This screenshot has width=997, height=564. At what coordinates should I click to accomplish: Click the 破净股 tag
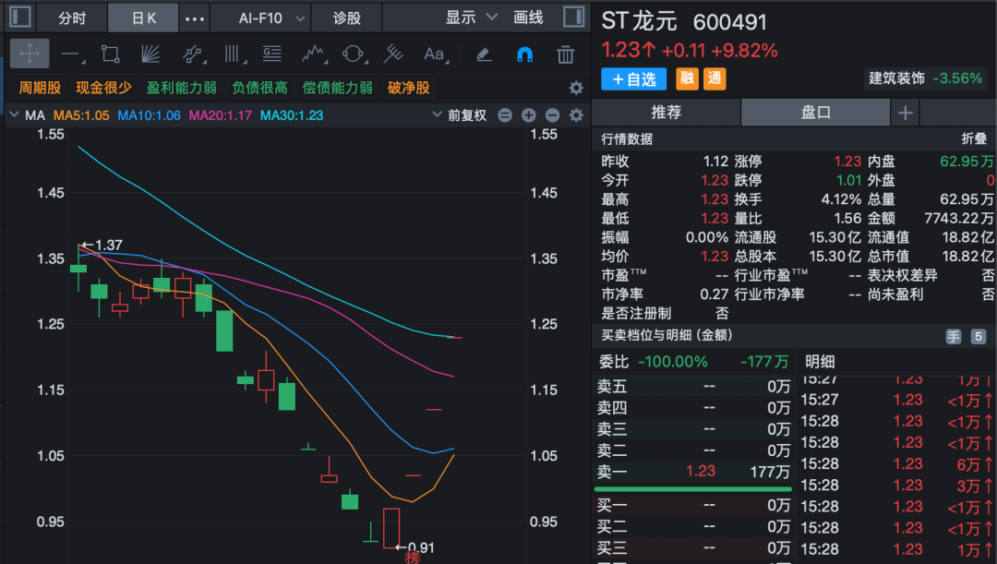pyautogui.click(x=409, y=88)
